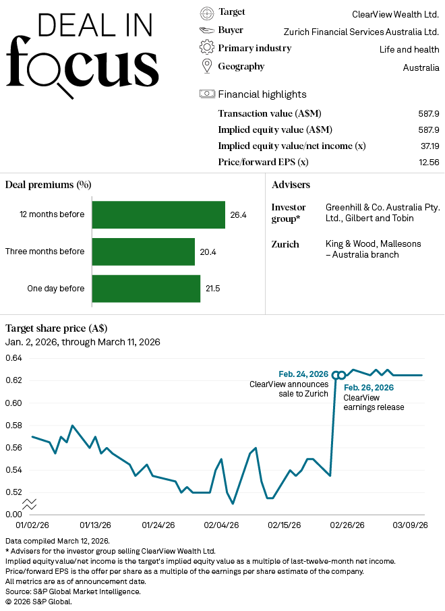Image resolution: width=445 pixels, height=611 pixels.
Task: Click the Geography location pin icon
Action: point(206,66)
